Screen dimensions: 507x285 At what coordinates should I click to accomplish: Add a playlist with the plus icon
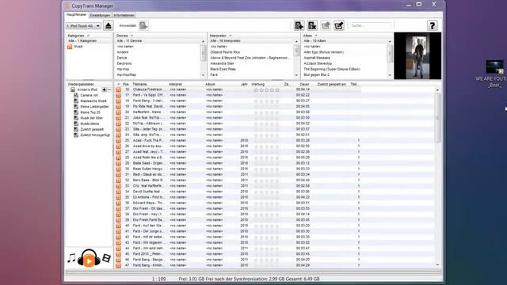(104, 89)
